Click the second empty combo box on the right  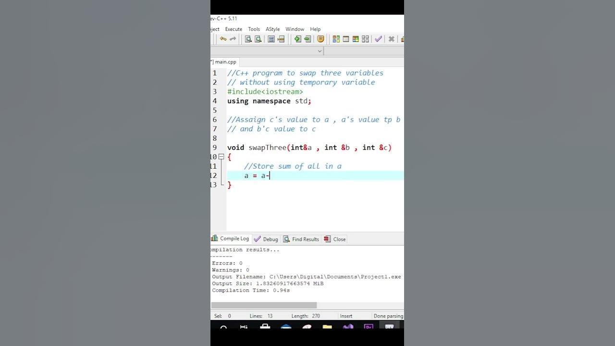pyautogui.click(x=364, y=51)
